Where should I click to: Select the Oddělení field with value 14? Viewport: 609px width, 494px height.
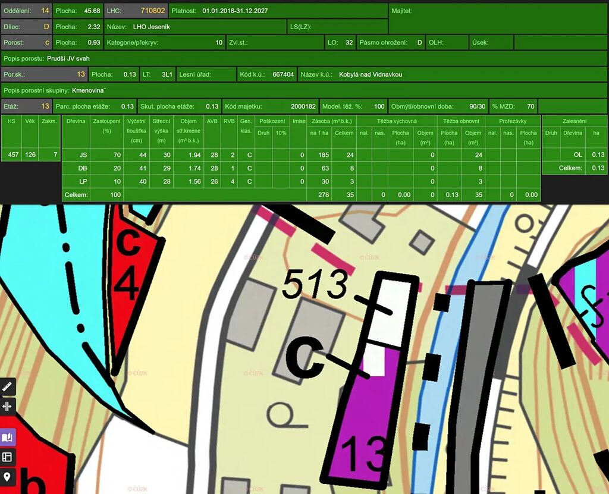click(x=26, y=11)
